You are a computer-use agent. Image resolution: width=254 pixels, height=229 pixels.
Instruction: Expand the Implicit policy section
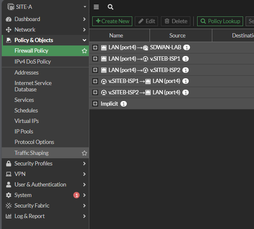tap(95, 104)
